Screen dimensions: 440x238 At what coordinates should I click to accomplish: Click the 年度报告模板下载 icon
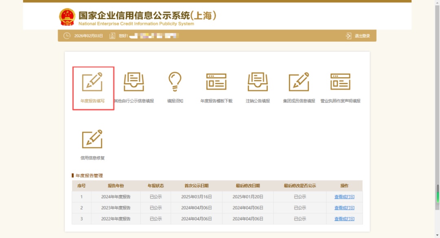tap(216, 82)
